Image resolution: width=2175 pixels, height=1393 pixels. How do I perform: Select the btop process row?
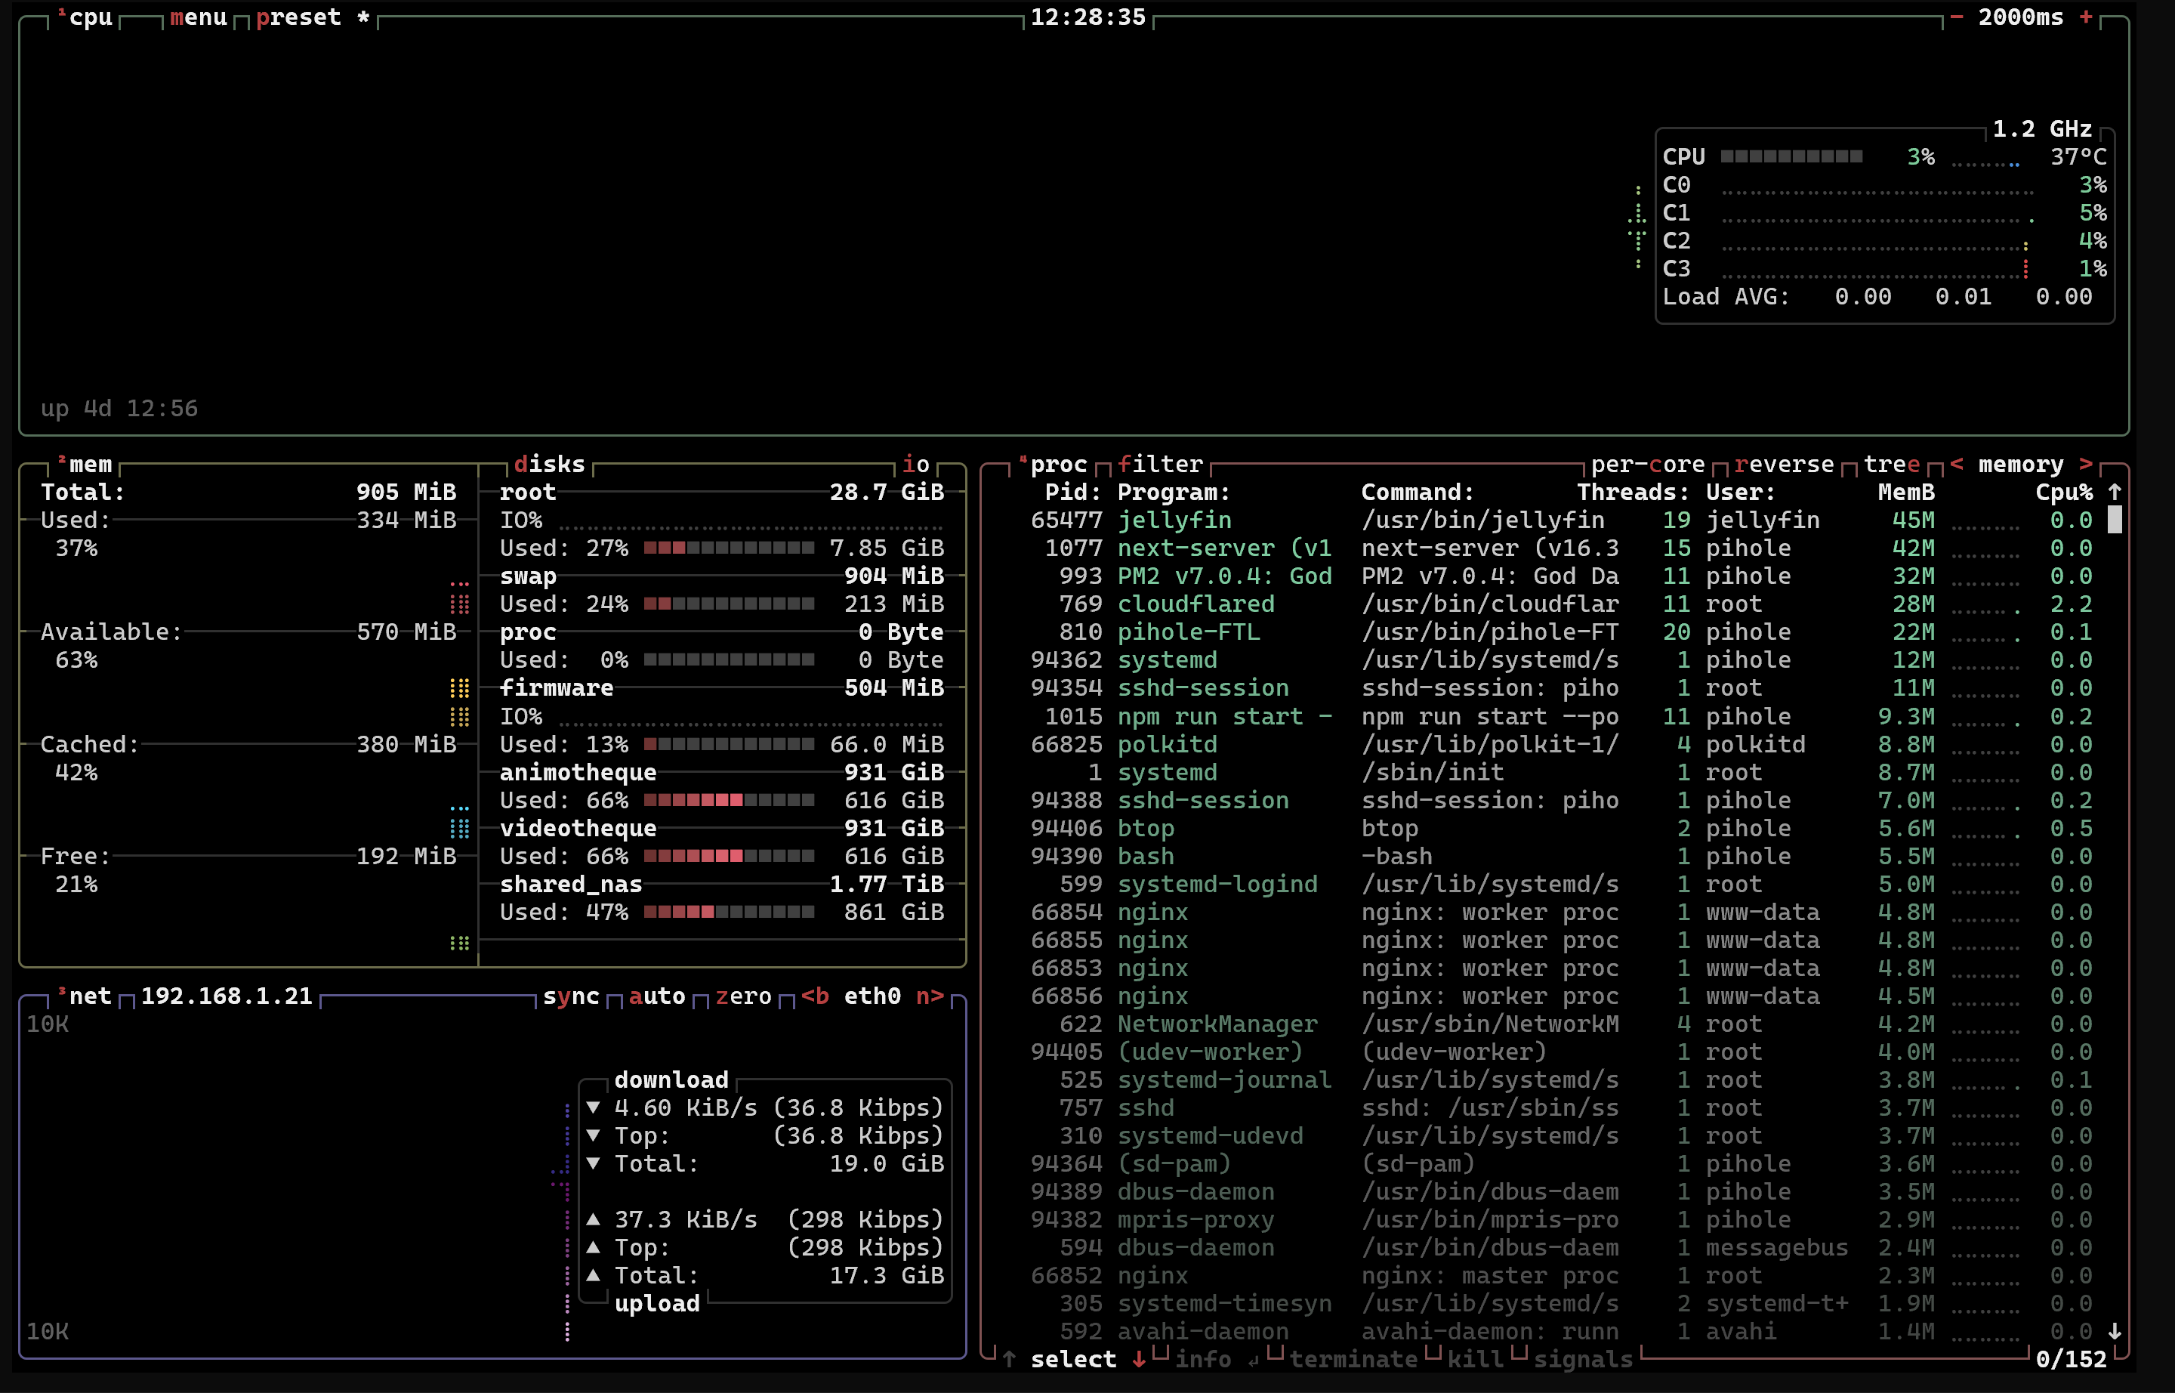click(x=1561, y=829)
